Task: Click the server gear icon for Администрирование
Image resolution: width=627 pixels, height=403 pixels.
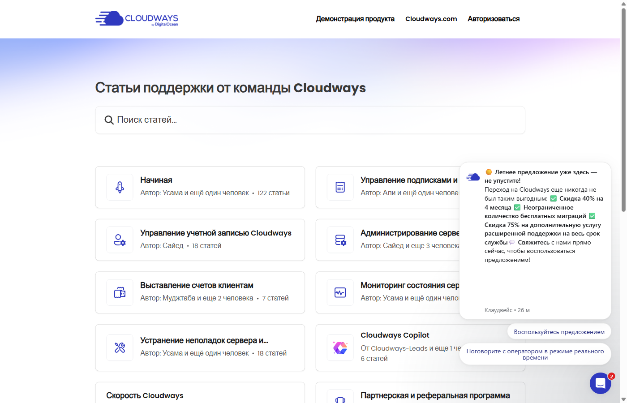Action: (x=340, y=240)
